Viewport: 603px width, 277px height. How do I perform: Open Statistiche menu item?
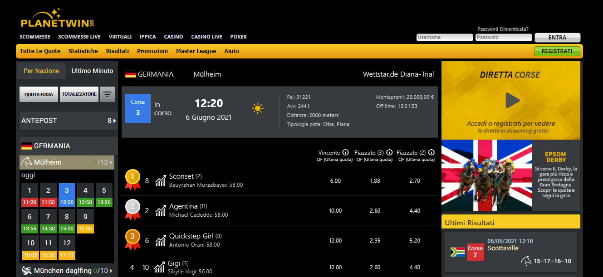[x=83, y=51]
